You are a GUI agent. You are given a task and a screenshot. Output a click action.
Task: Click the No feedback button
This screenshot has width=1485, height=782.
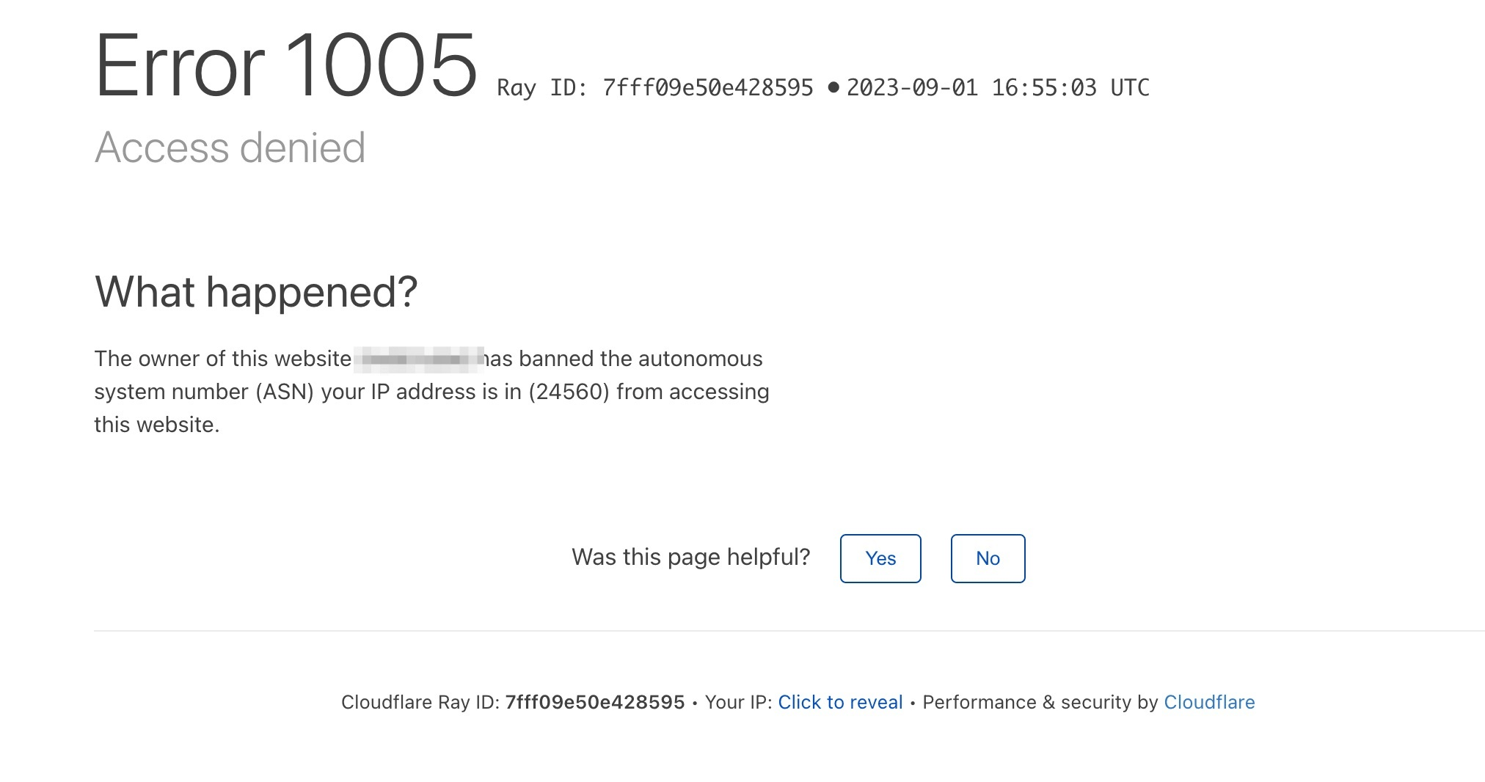click(987, 558)
